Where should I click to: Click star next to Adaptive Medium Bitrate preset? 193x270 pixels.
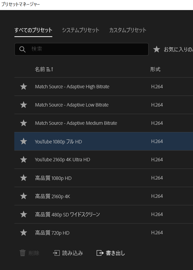(x=24, y=123)
